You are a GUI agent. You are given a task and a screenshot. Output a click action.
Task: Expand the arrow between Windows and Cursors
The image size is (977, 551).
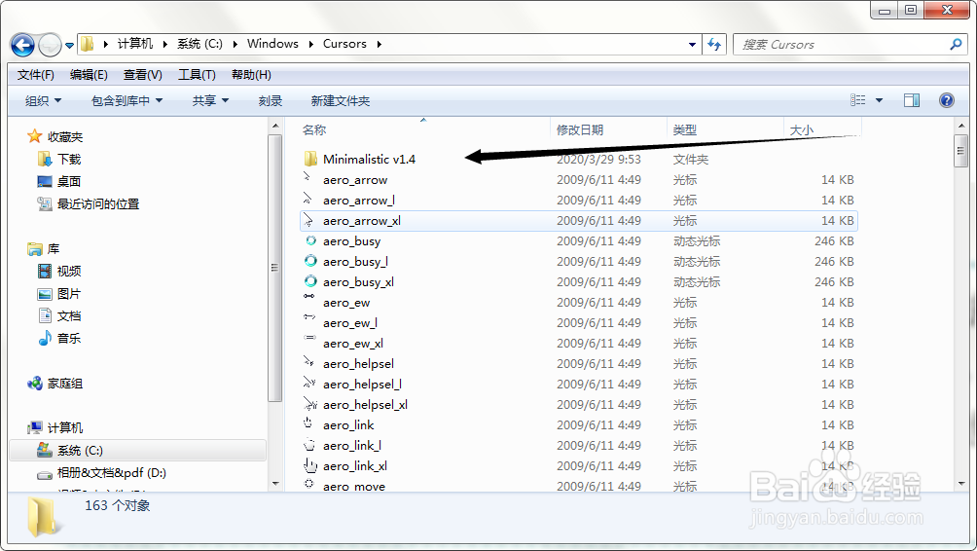click(x=311, y=44)
